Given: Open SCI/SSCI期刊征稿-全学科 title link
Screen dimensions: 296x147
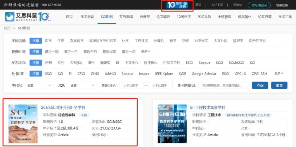Looking at the screenshot, I should click(x=63, y=108).
